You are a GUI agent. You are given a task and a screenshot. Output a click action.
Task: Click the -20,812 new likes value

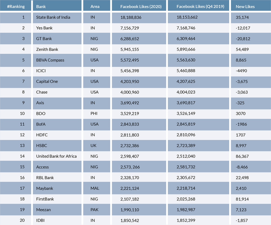click(x=243, y=39)
